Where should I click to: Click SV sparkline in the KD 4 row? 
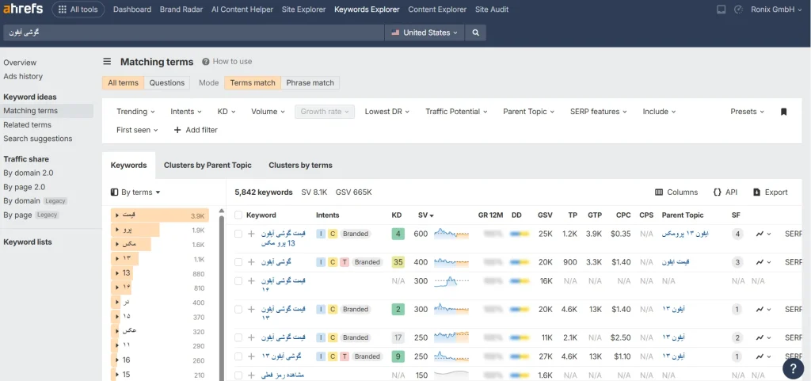coord(451,234)
